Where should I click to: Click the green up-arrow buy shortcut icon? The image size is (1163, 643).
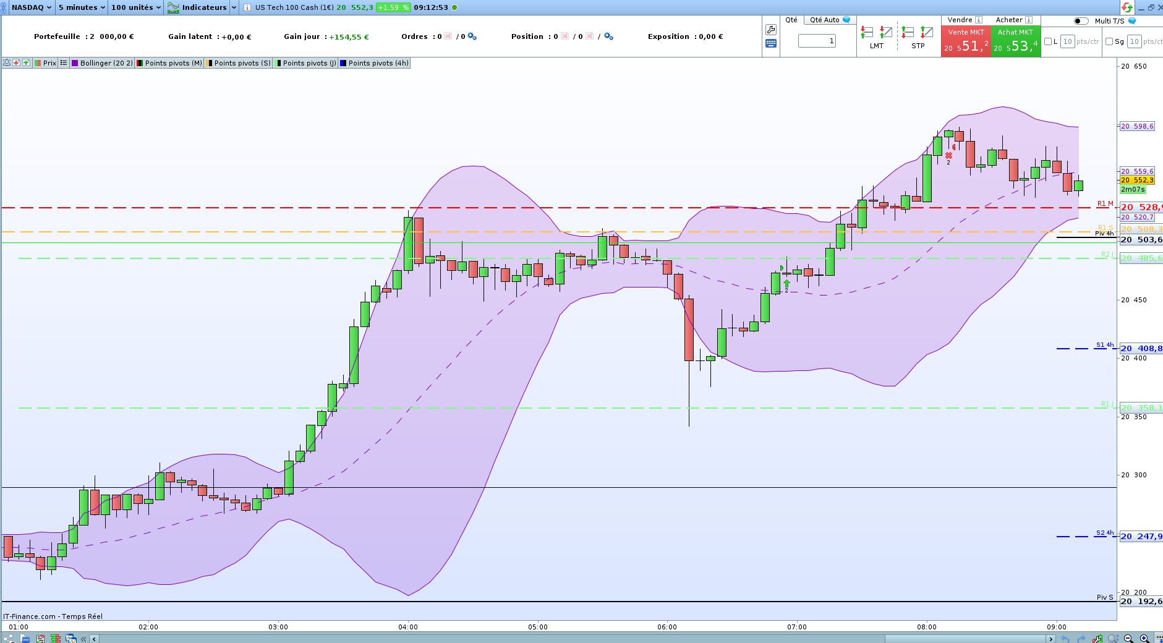pyautogui.click(x=26, y=63)
